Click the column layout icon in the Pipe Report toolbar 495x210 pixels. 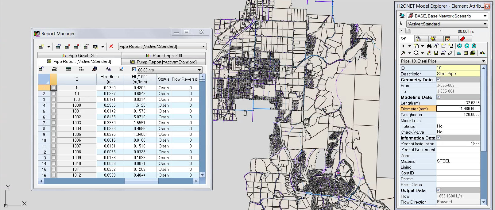click(x=68, y=69)
